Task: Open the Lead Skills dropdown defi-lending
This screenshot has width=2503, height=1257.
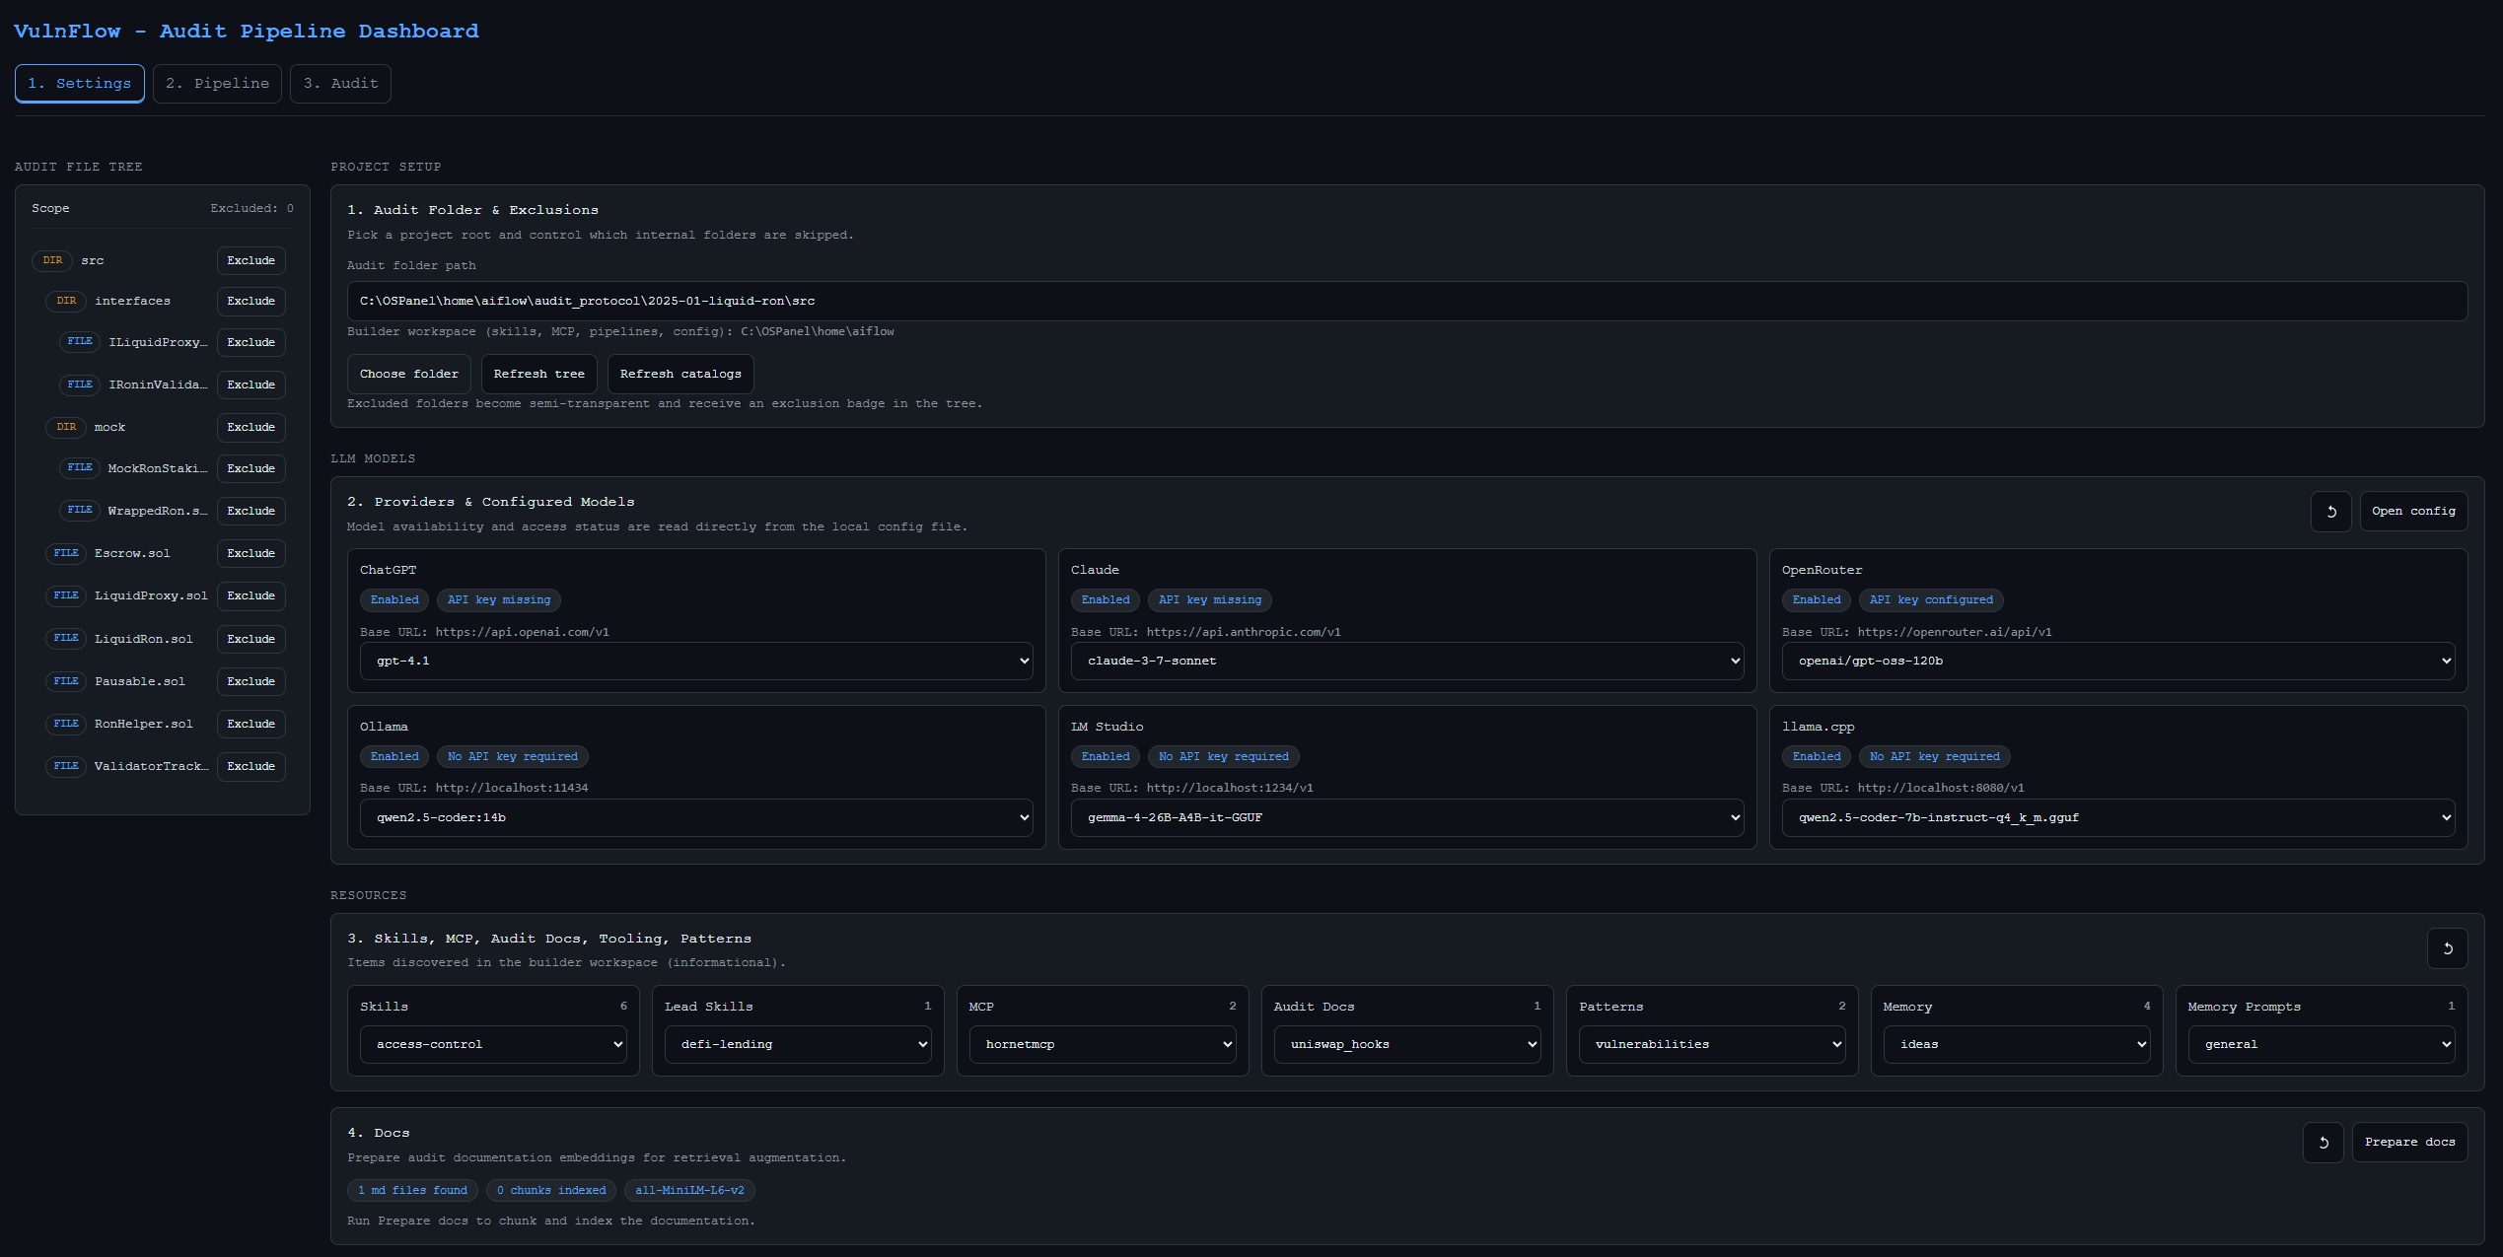Action: (x=798, y=1045)
